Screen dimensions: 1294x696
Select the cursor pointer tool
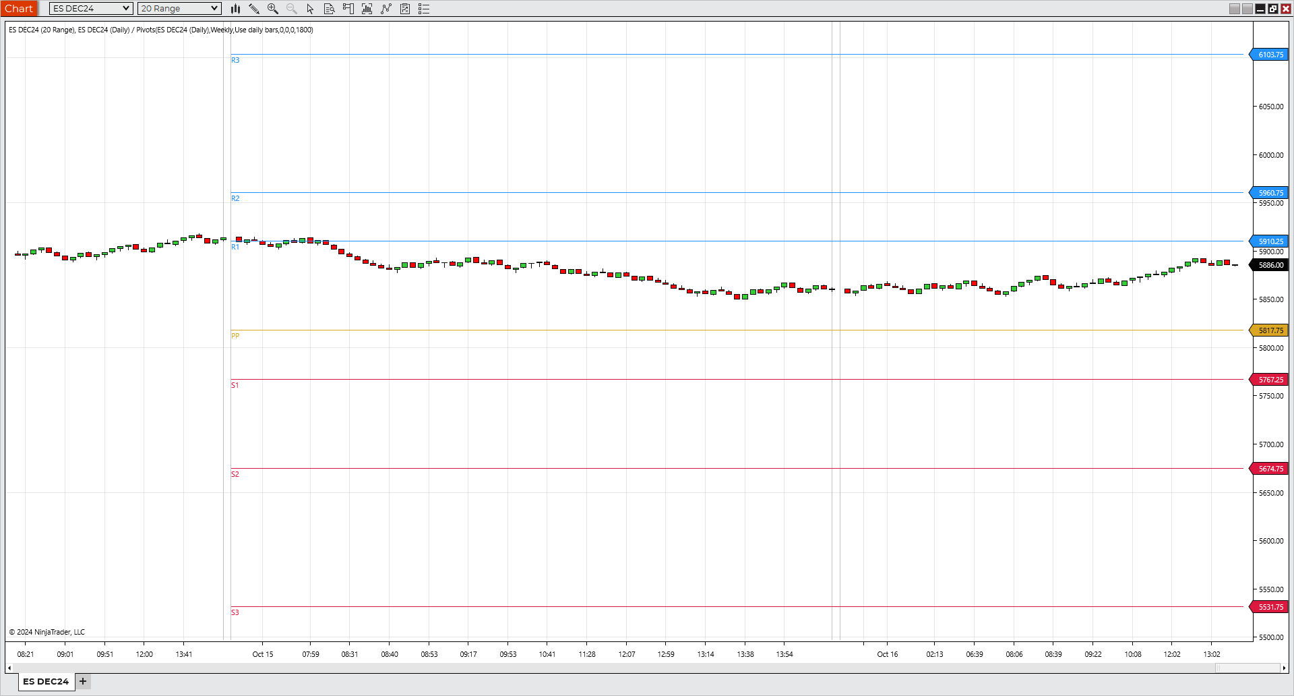pos(310,9)
